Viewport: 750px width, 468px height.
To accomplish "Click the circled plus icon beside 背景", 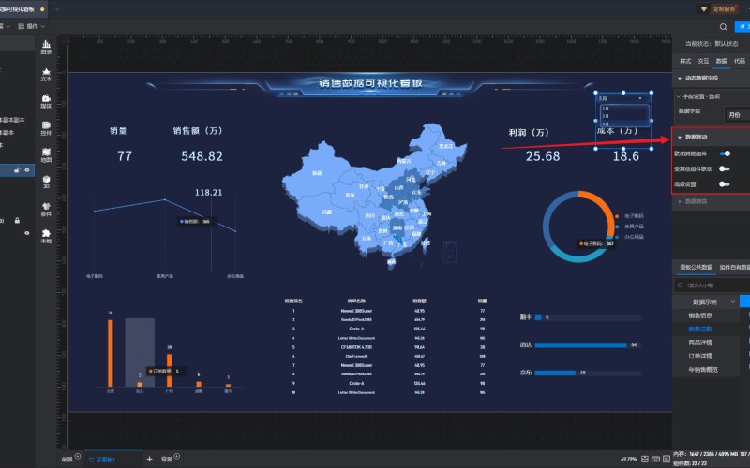I will (177, 457).
